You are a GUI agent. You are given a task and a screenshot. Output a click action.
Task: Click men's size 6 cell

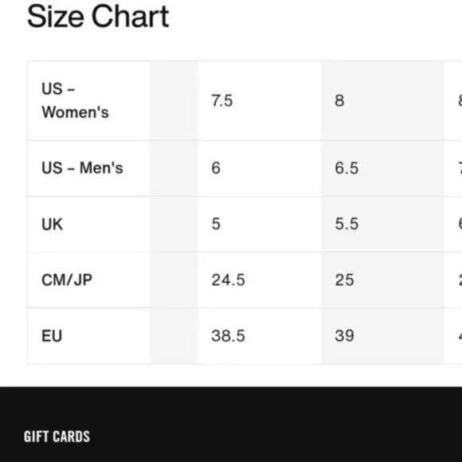tap(260, 168)
